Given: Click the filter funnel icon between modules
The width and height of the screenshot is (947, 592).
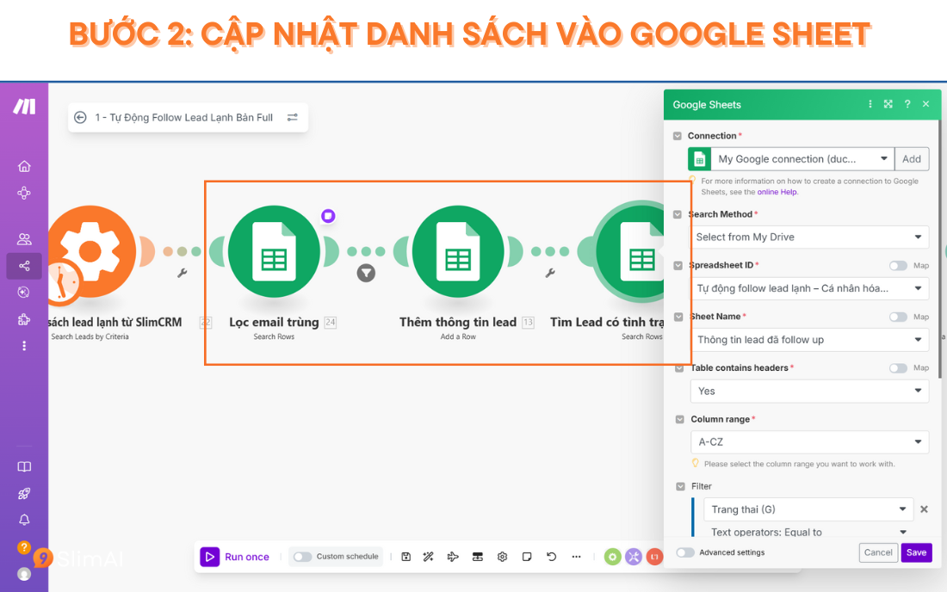Looking at the screenshot, I should (x=366, y=274).
